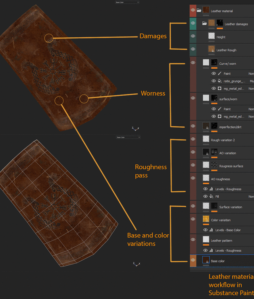
Task: Open the Base Color channel dropdown in top viewport
Action: (x=127, y=2)
